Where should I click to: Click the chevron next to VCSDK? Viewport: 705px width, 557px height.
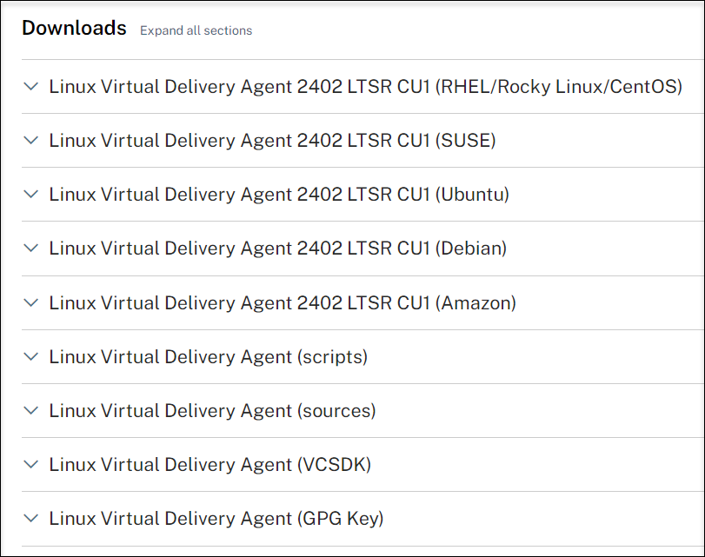click(x=31, y=465)
